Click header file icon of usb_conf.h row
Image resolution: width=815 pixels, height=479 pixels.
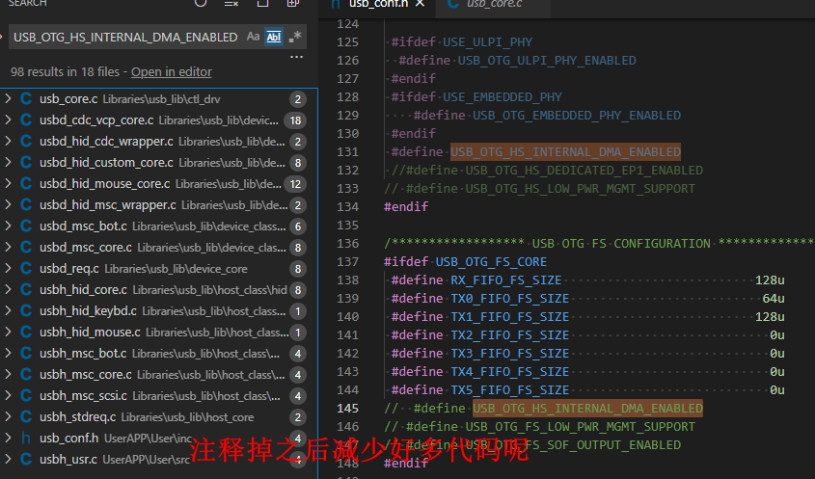[26, 439]
